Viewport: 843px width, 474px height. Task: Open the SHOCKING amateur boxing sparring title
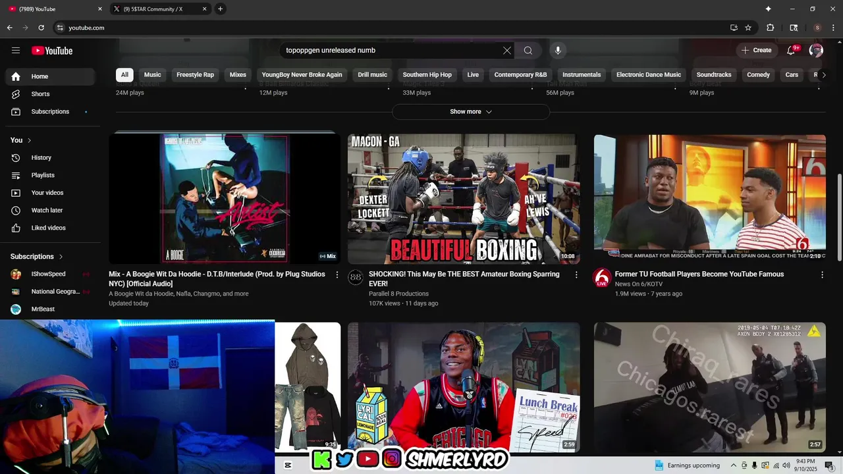464,279
